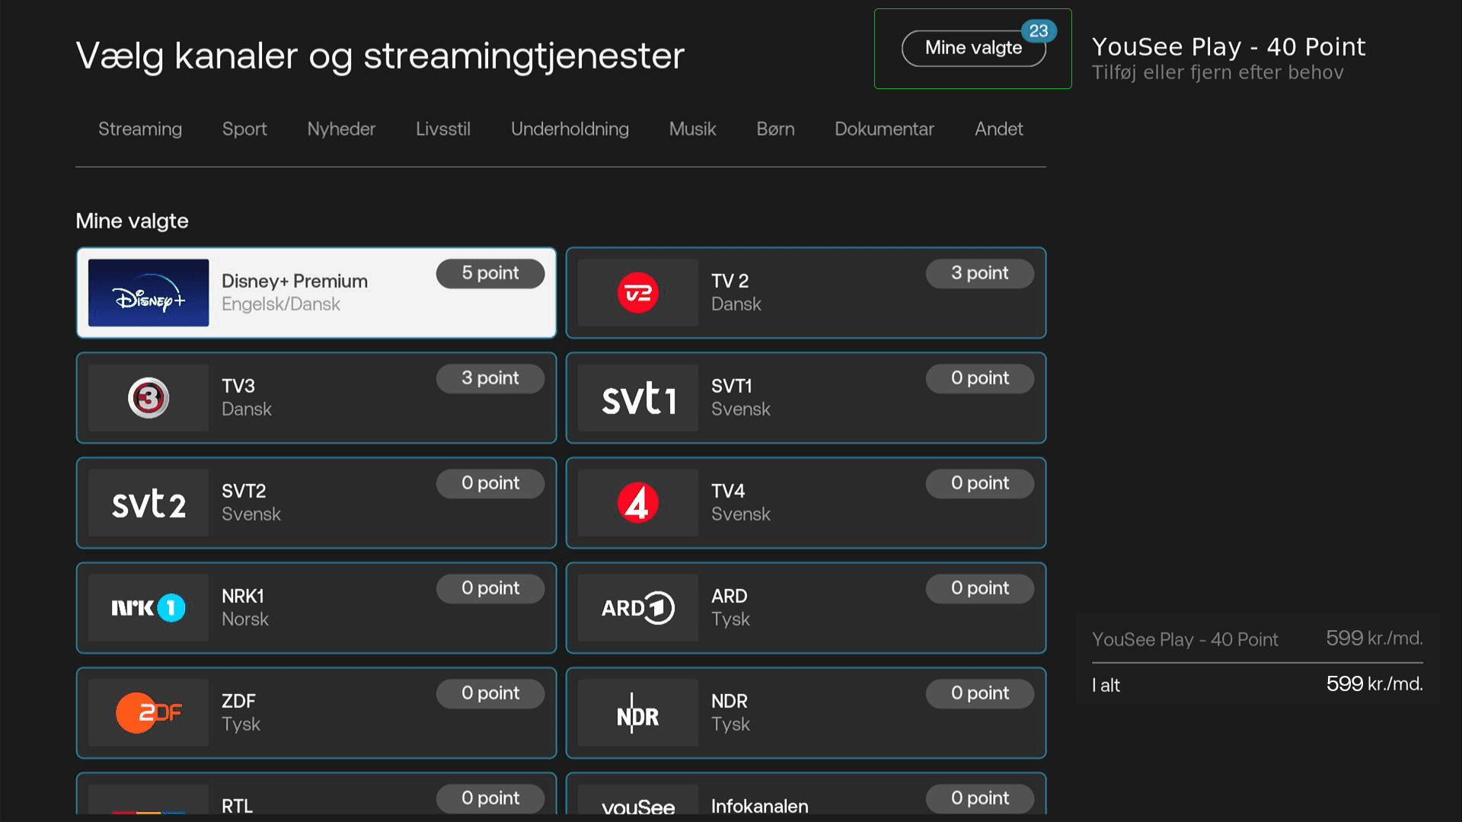Viewport: 1462px width, 822px height.
Task: Select the Infokanalen channel name
Action: pyautogui.click(x=760, y=806)
